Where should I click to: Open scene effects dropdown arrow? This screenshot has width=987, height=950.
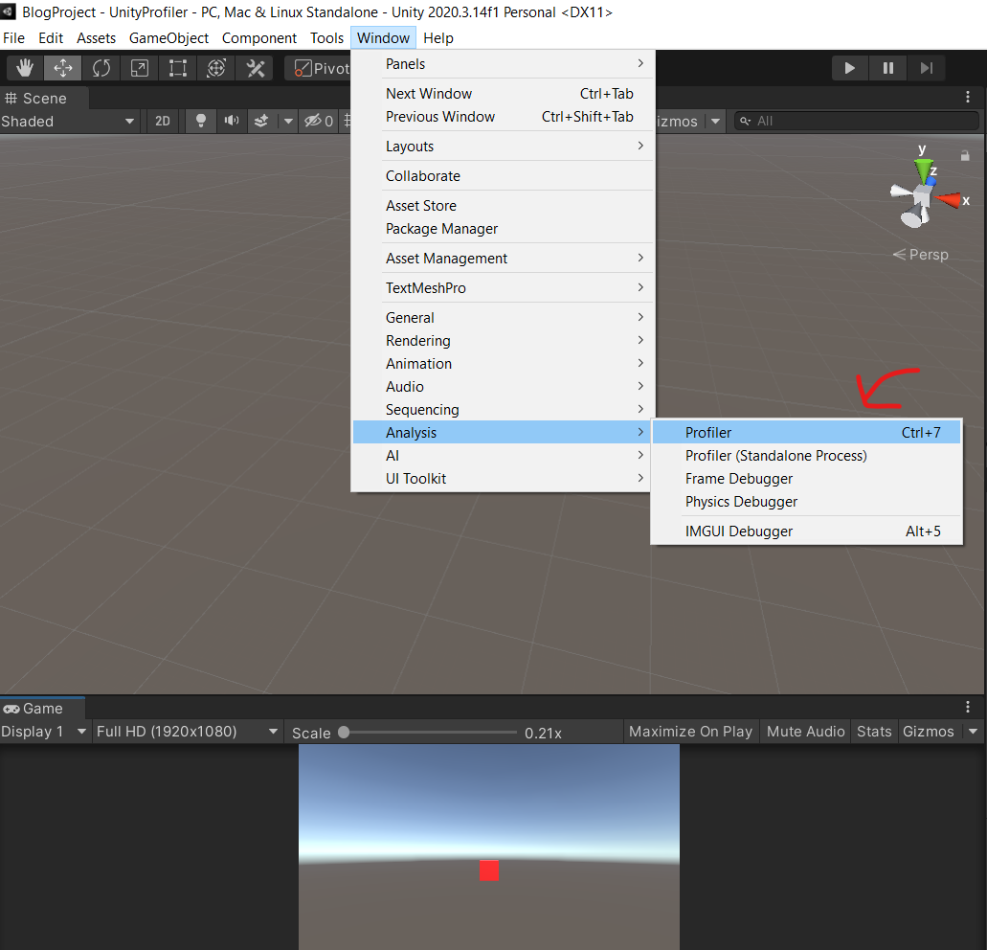point(287,121)
